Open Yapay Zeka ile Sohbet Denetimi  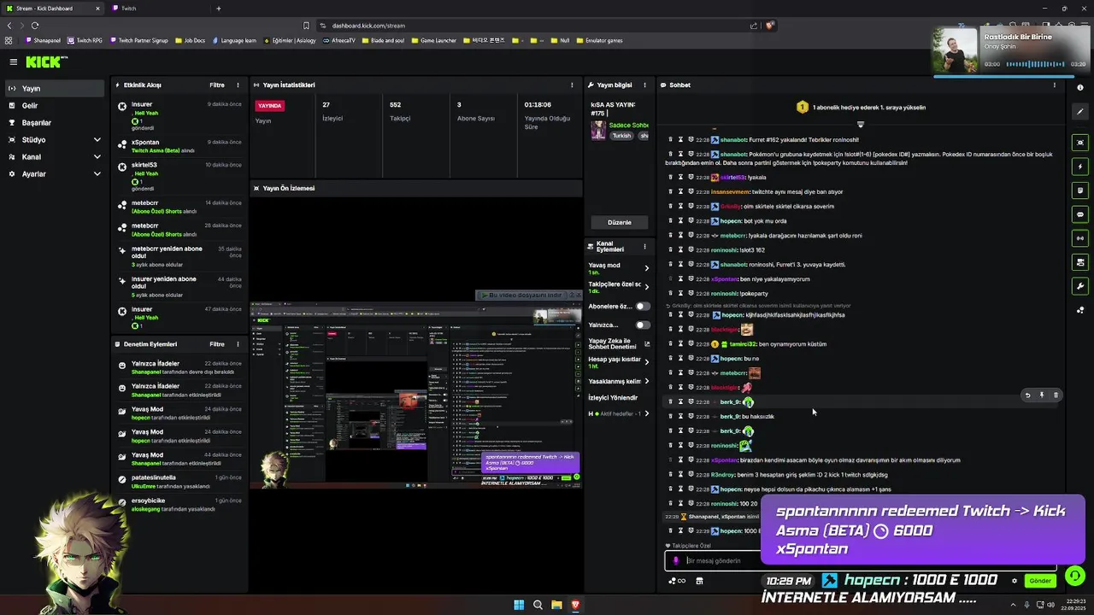coord(619,343)
